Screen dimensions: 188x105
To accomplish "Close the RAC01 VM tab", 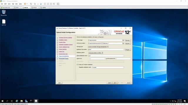I will pyautogui.click(x=29, y=8).
